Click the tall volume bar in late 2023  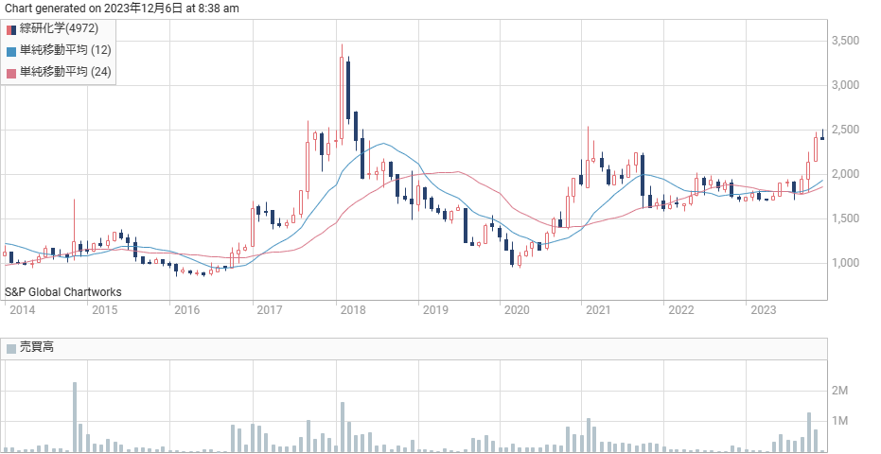pyautogui.click(x=809, y=432)
